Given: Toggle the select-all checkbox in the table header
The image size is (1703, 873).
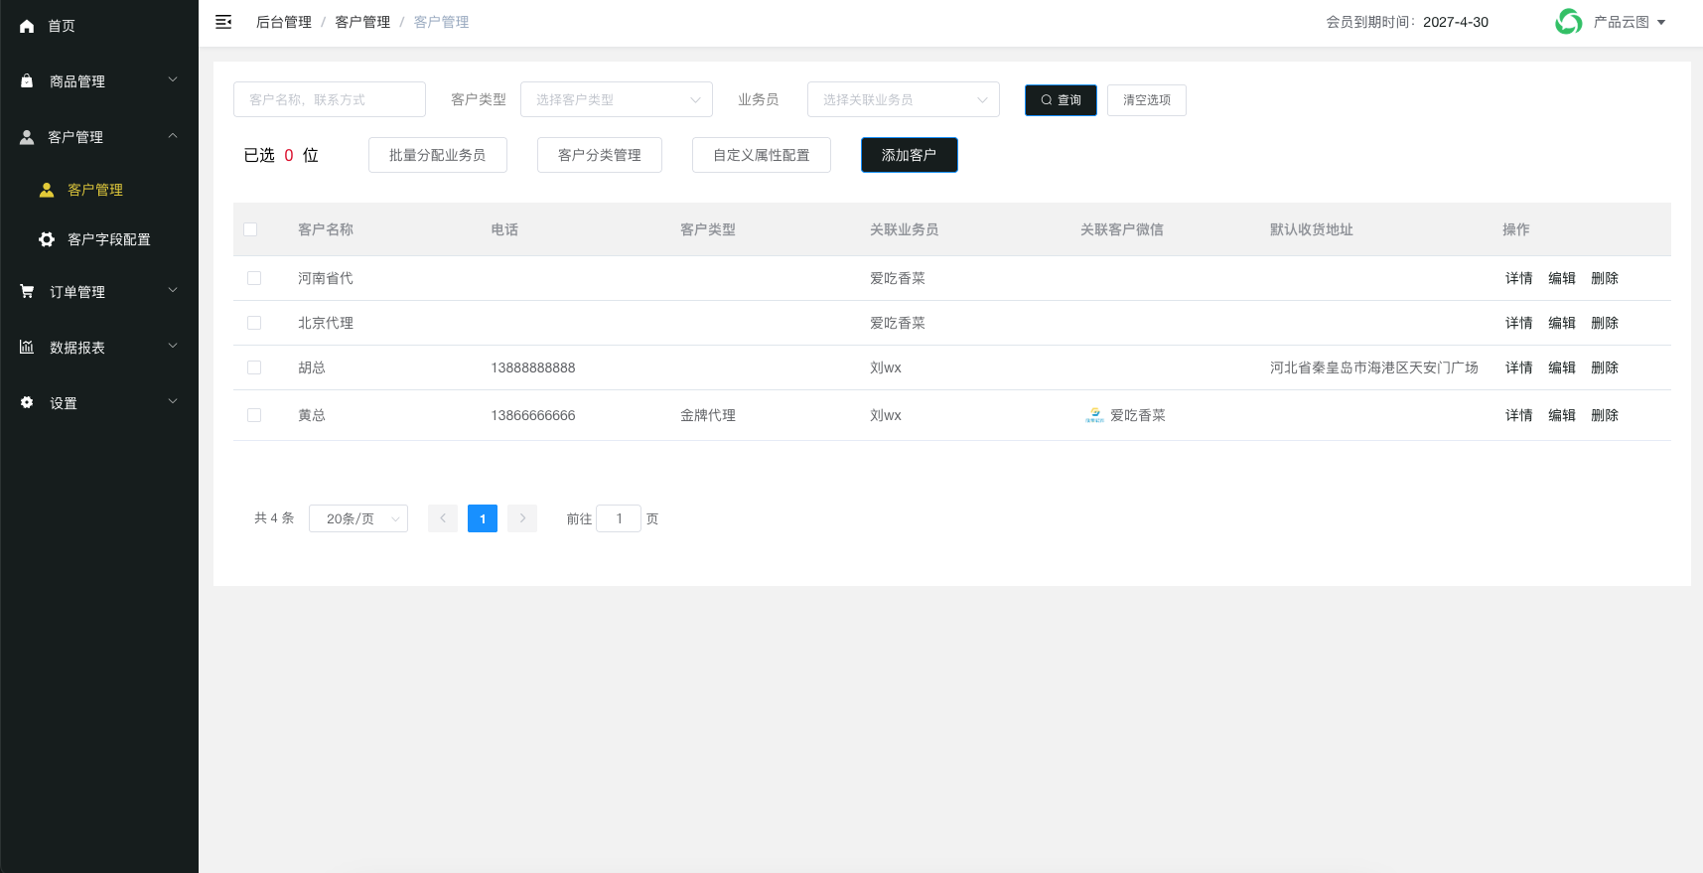Looking at the screenshot, I should click(x=250, y=229).
